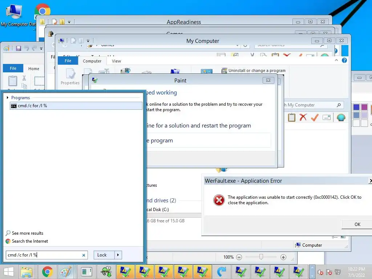
Task: Click Search the Internet link
Action: (30, 241)
